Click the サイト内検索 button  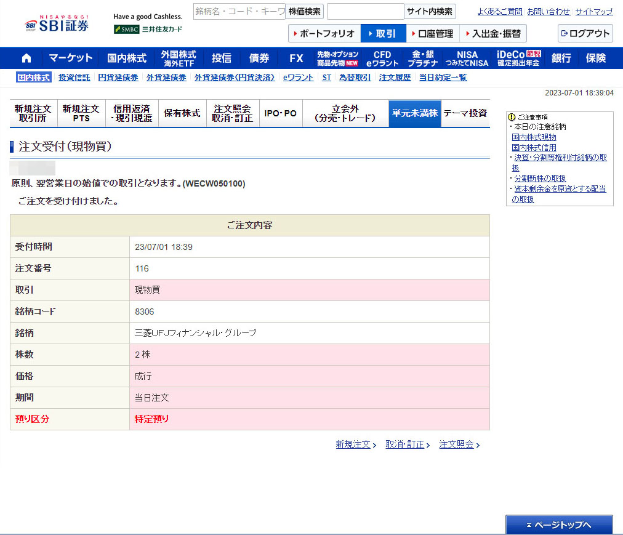point(430,11)
